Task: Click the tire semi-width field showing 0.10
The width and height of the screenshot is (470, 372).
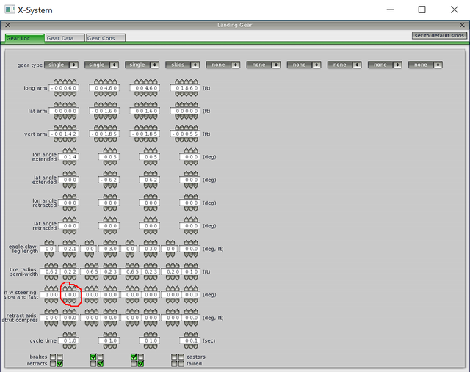Action: pyautogui.click(x=190, y=272)
